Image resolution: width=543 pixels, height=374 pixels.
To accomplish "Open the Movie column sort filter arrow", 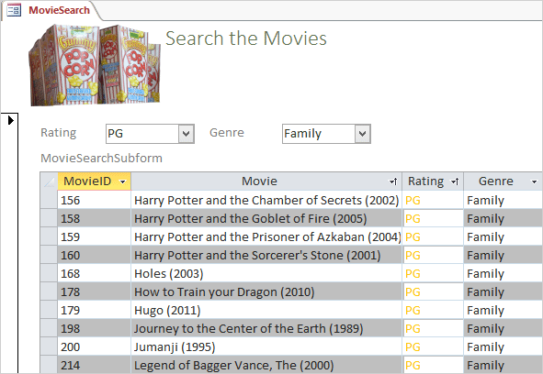I will [392, 181].
